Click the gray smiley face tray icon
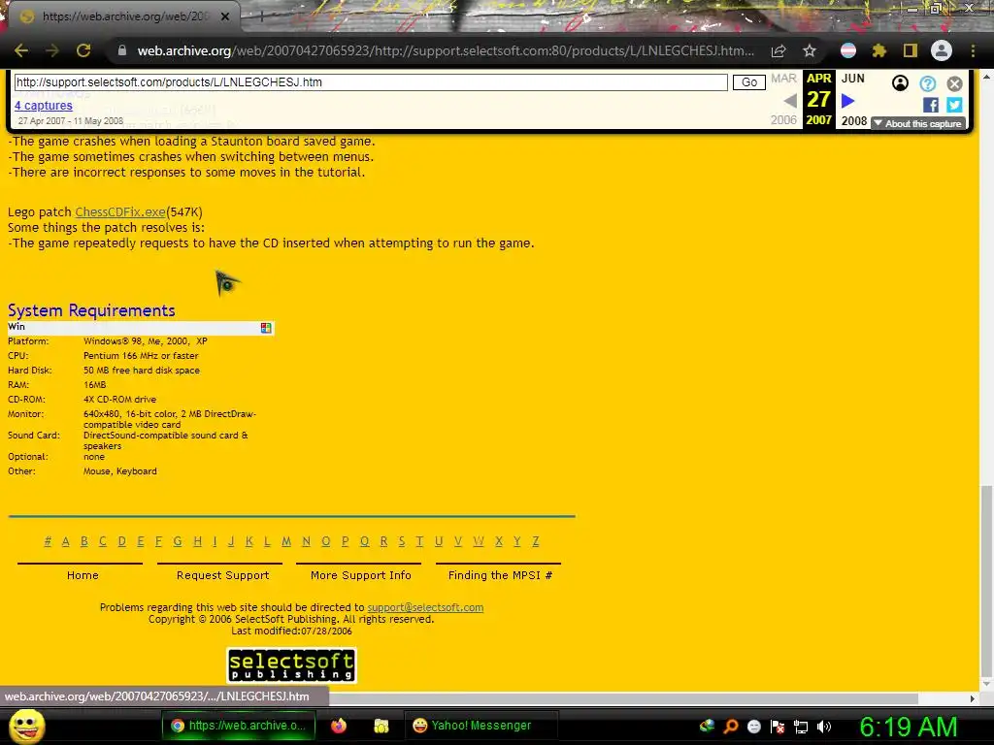The width and height of the screenshot is (994, 745). pos(753,727)
